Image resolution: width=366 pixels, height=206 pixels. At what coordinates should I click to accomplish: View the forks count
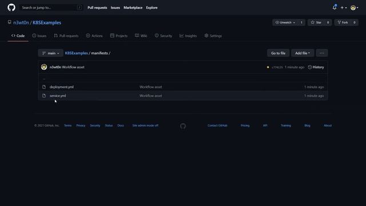click(355, 22)
